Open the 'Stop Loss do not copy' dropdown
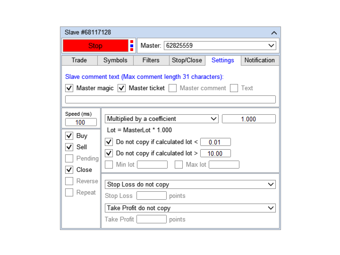340x255 pixels. (190, 185)
